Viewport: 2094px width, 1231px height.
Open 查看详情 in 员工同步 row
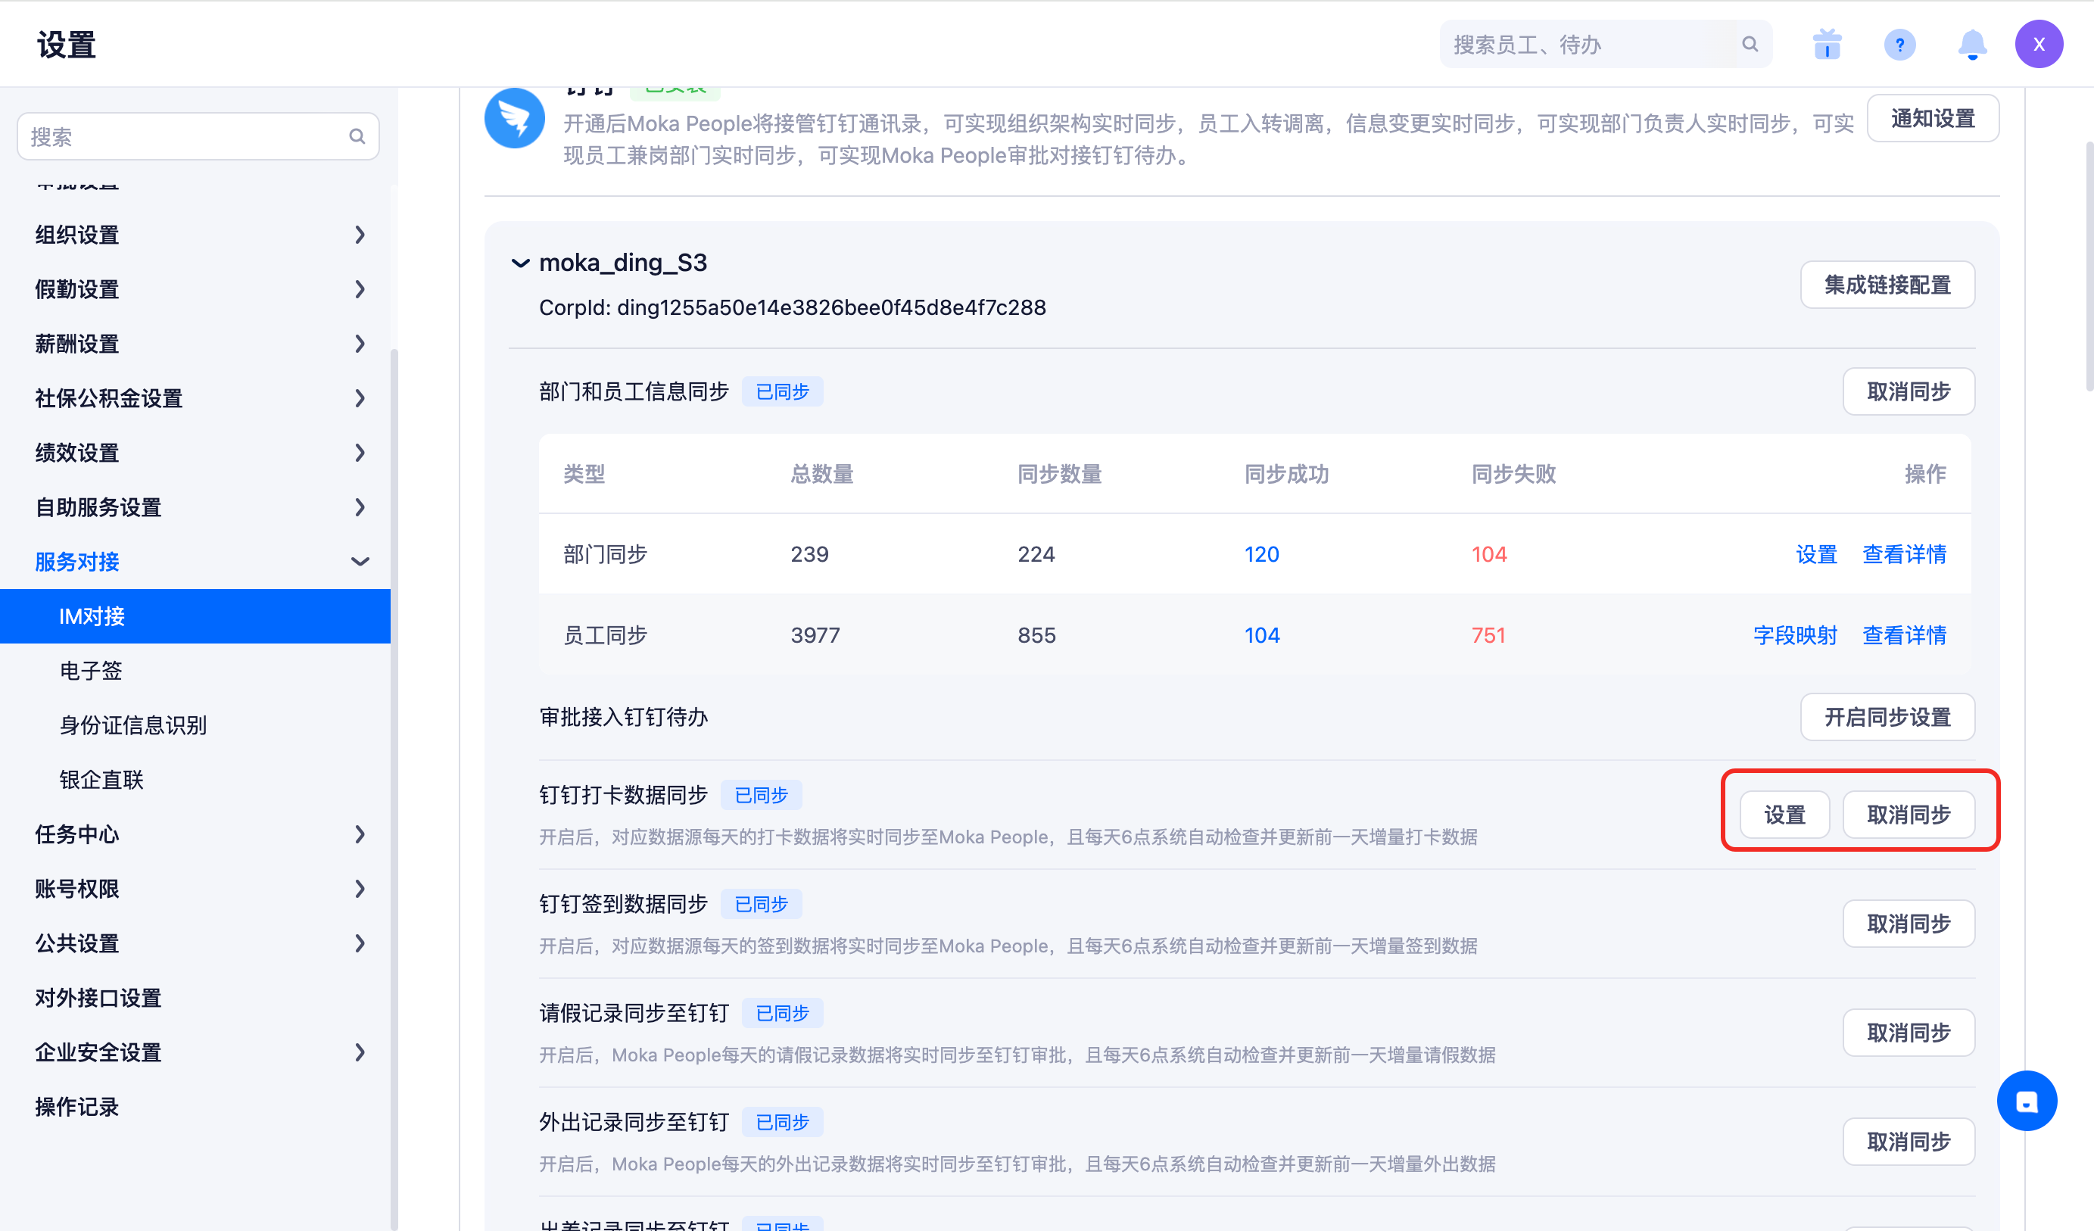tap(1905, 635)
